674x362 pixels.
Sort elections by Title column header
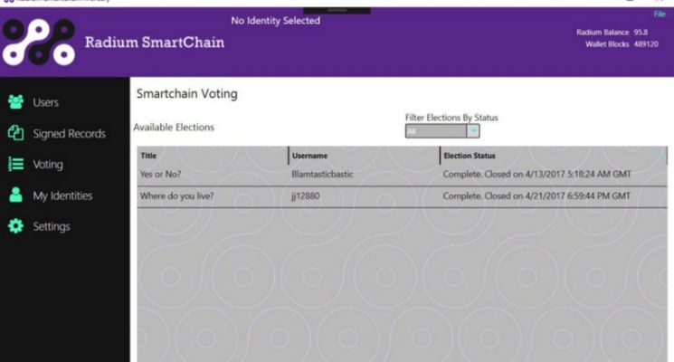click(212, 156)
